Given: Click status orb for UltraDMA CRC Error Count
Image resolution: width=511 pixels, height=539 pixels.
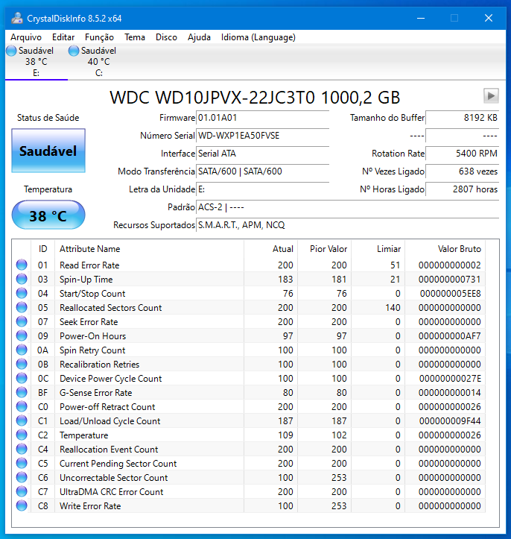Looking at the screenshot, I should 22,491.
